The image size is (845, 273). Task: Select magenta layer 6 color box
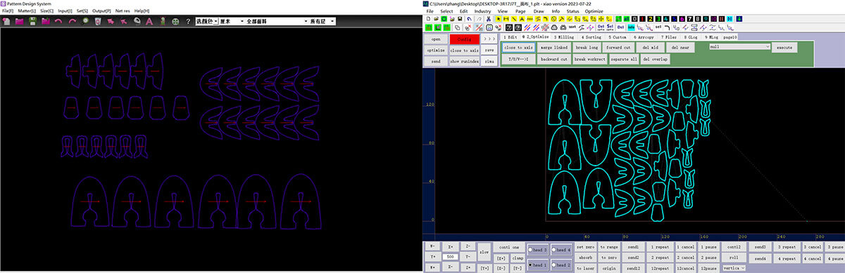[x=682, y=19]
